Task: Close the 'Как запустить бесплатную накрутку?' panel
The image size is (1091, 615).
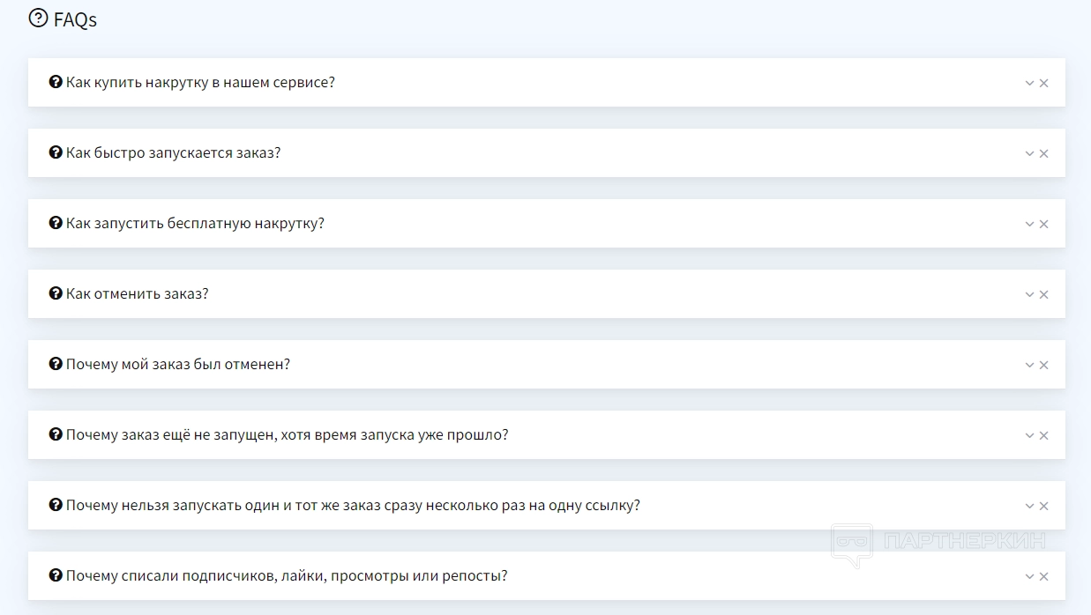Action: pos(1044,224)
